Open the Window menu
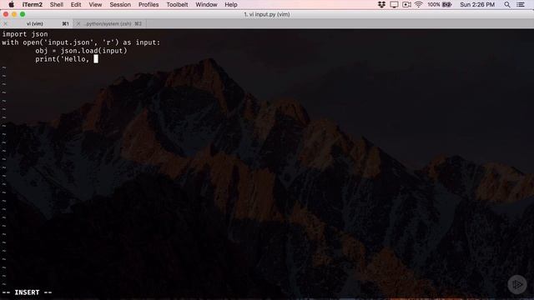Image resolution: width=534 pixels, height=300 pixels. (206, 4)
